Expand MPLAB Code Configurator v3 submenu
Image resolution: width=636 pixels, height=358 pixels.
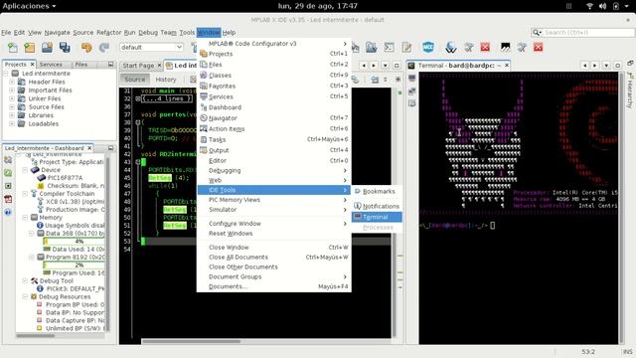[x=274, y=44]
